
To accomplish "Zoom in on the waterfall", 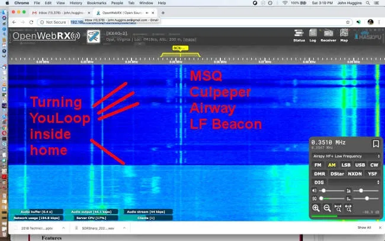I will click(x=316, y=208).
